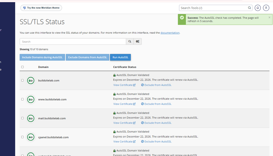Click the Success notification message text

(223, 19)
